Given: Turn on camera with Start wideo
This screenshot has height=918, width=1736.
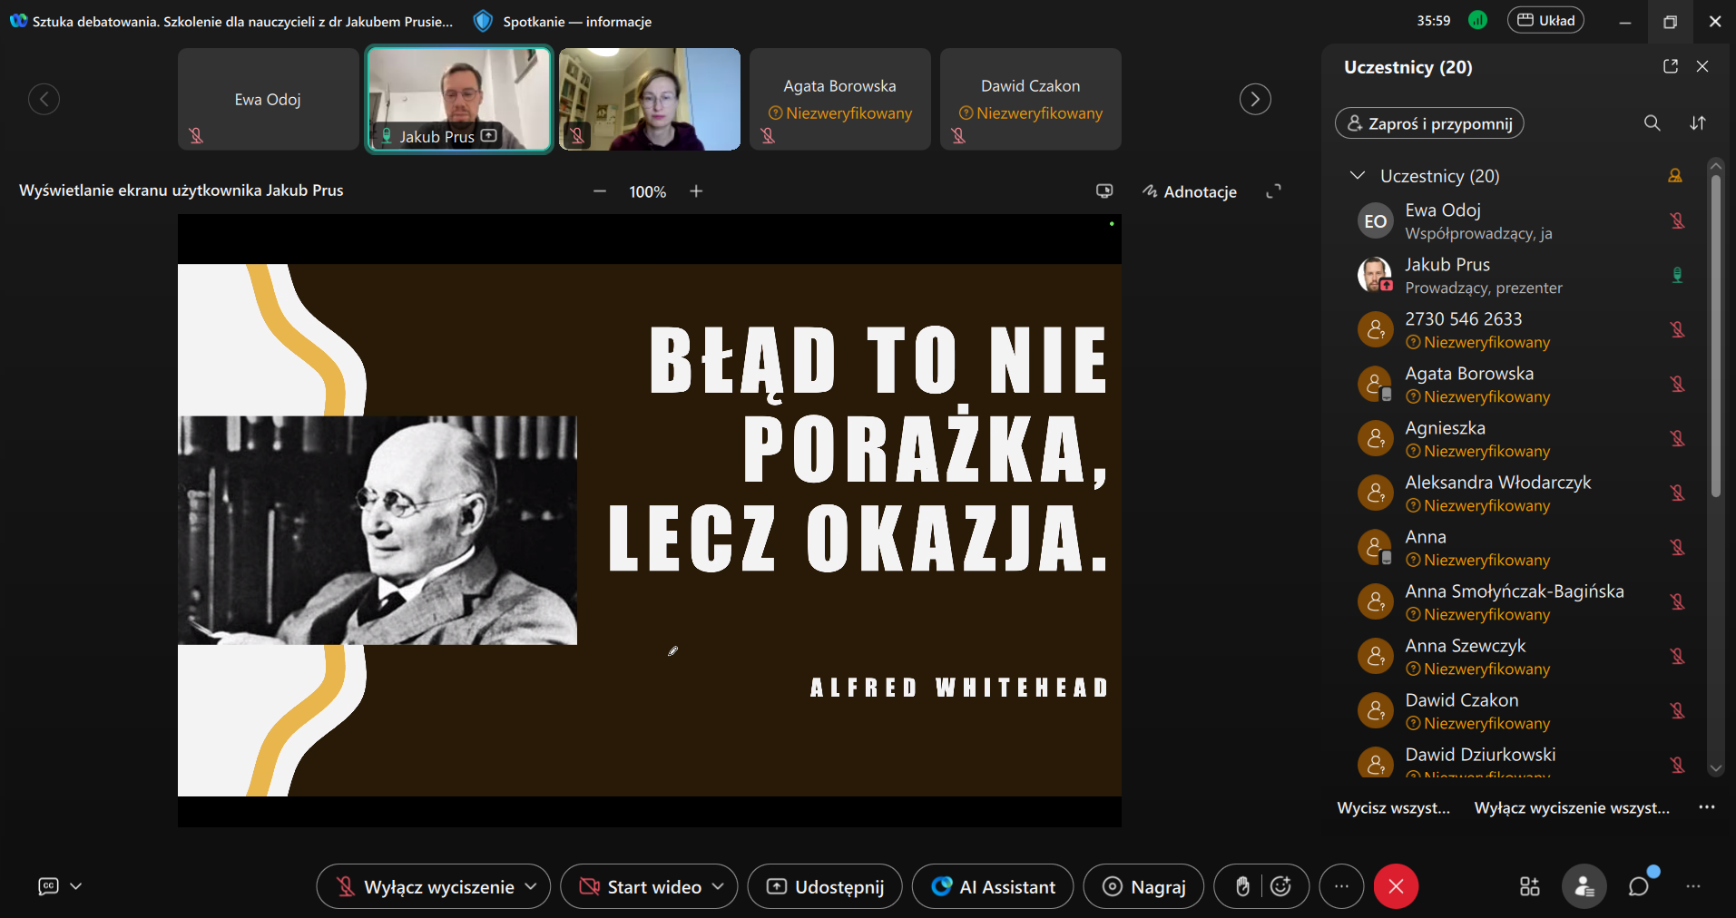Looking at the screenshot, I should (640, 886).
